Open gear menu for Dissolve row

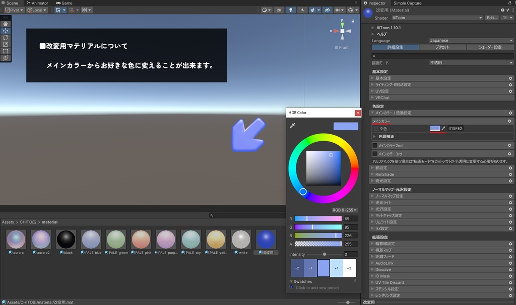510,269
